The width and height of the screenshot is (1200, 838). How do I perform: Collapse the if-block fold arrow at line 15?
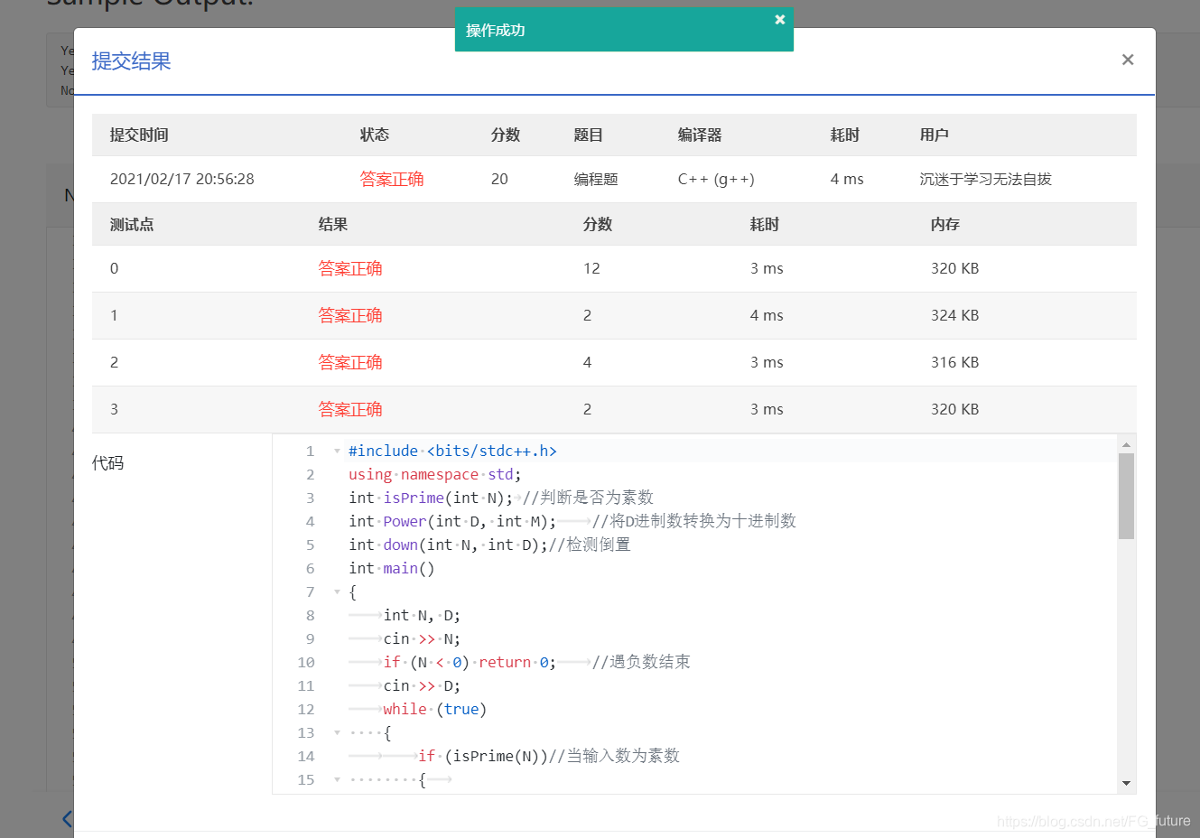pyautogui.click(x=337, y=779)
